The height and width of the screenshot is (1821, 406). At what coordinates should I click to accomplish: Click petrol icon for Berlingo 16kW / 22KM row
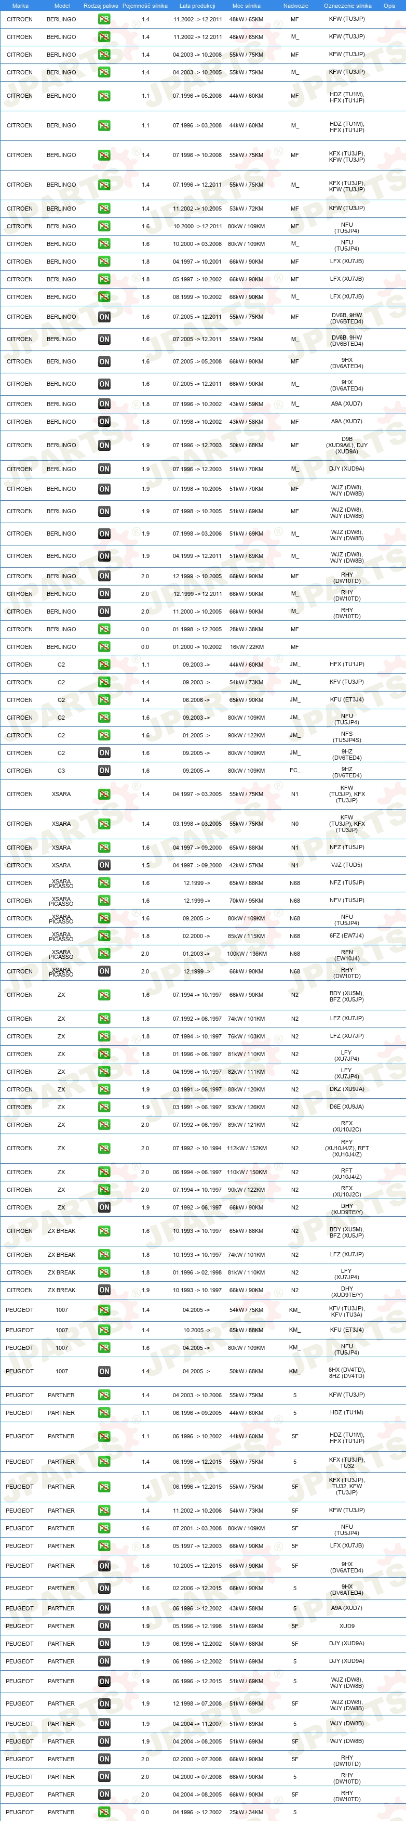click(104, 647)
